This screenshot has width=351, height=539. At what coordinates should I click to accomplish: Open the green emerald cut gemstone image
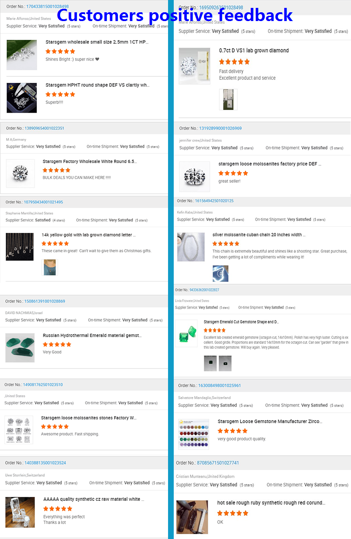[189, 334]
